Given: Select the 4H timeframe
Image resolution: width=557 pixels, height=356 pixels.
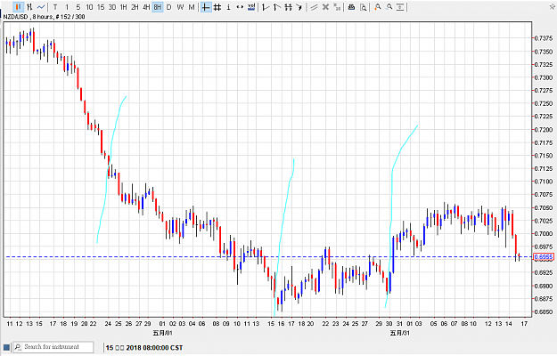Looking at the screenshot, I should (x=146, y=7).
